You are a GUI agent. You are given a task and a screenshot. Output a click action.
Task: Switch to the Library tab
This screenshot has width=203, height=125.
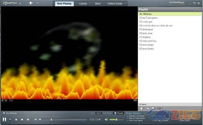pyautogui.click(x=83, y=4)
